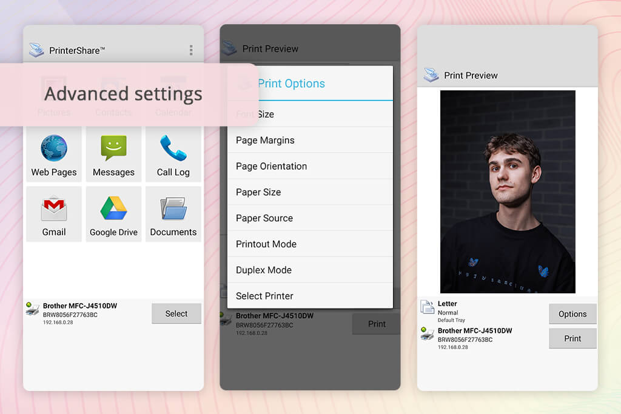Click printer logo in middle Print Preview header
This screenshot has height=414, width=621.
(229, 48)
